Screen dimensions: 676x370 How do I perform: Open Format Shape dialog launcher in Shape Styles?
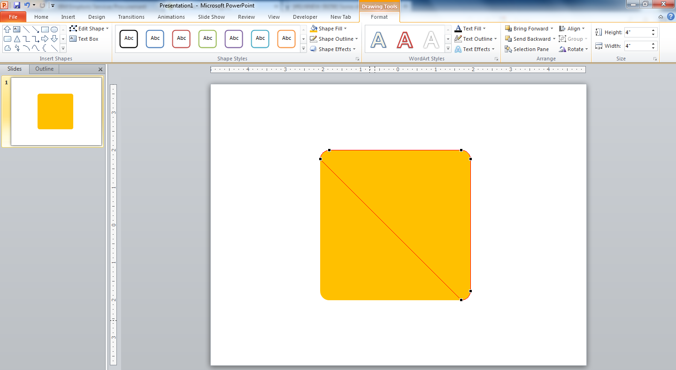click(357, 59)
